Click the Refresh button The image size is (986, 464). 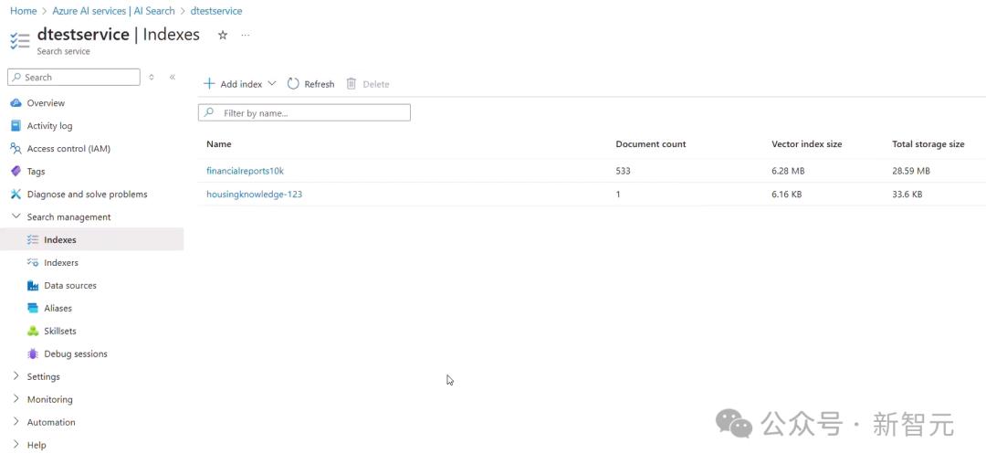tap(311, 84)
